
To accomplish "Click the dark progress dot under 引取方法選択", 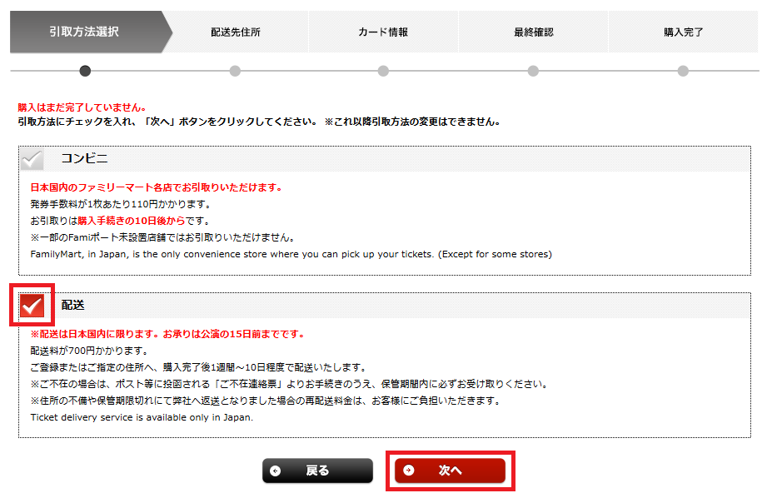I will (85, 71).
